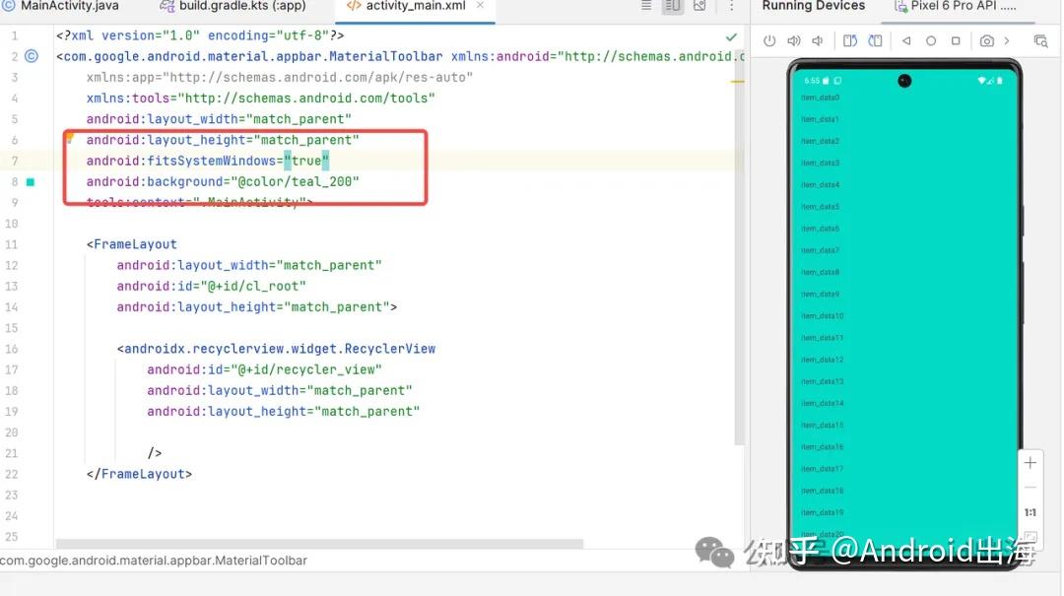Screen dimensions: 1064x596
Task: Rotate the emulator left
Action: click(850, 41)
